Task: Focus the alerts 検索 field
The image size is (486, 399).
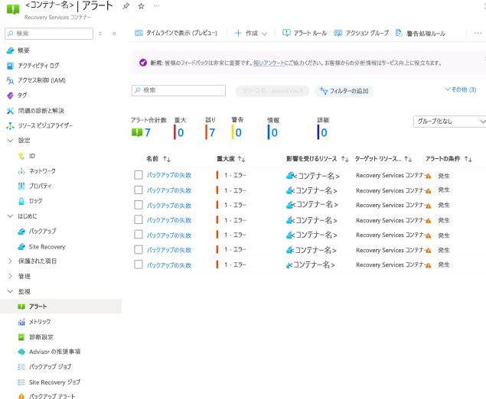Action: coord(178,90)
